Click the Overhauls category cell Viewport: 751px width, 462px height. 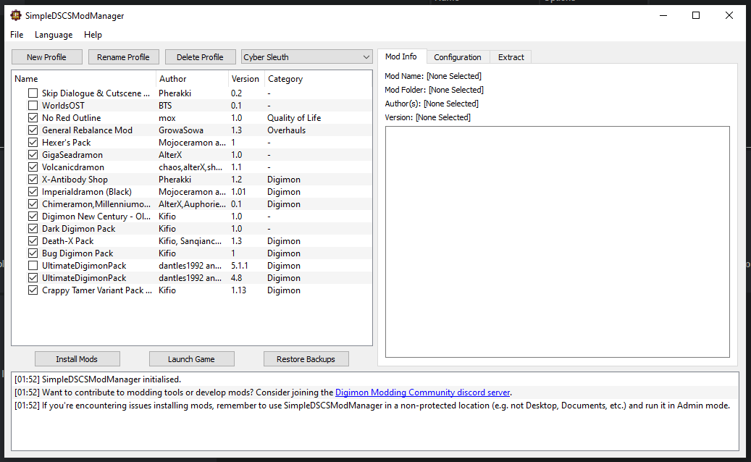[286, 130]
